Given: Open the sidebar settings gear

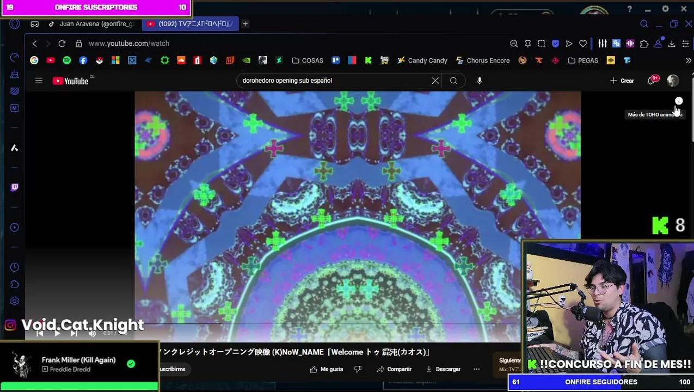Looking at the screenshot, I should click(x=15, y=301).
